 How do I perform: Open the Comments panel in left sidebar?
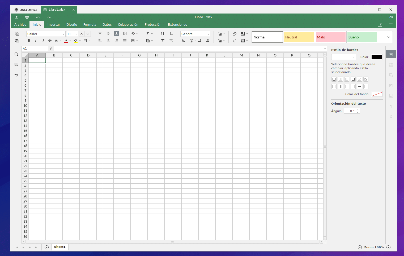tap(16, 65)
